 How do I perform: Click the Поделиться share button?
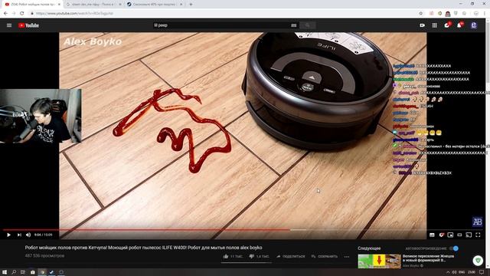[291, 256]
